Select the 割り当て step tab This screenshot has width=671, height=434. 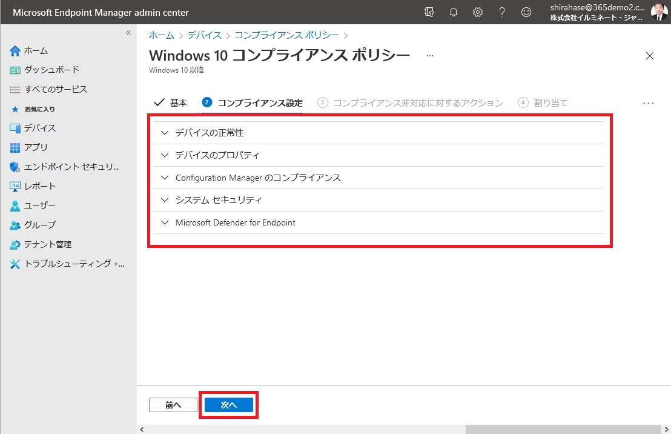click(543, 103)
